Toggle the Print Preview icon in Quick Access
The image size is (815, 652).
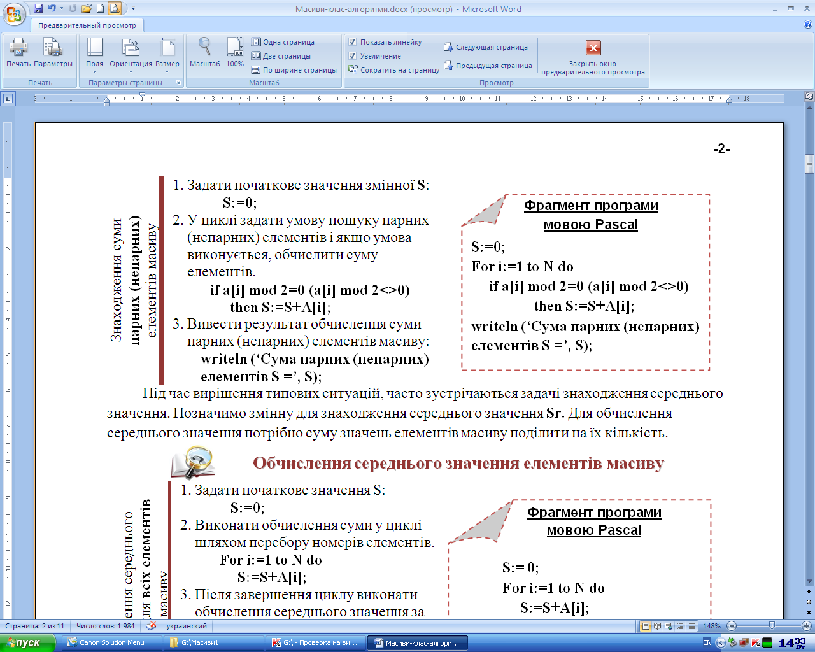pyautogui.click(x=114, y=9)
